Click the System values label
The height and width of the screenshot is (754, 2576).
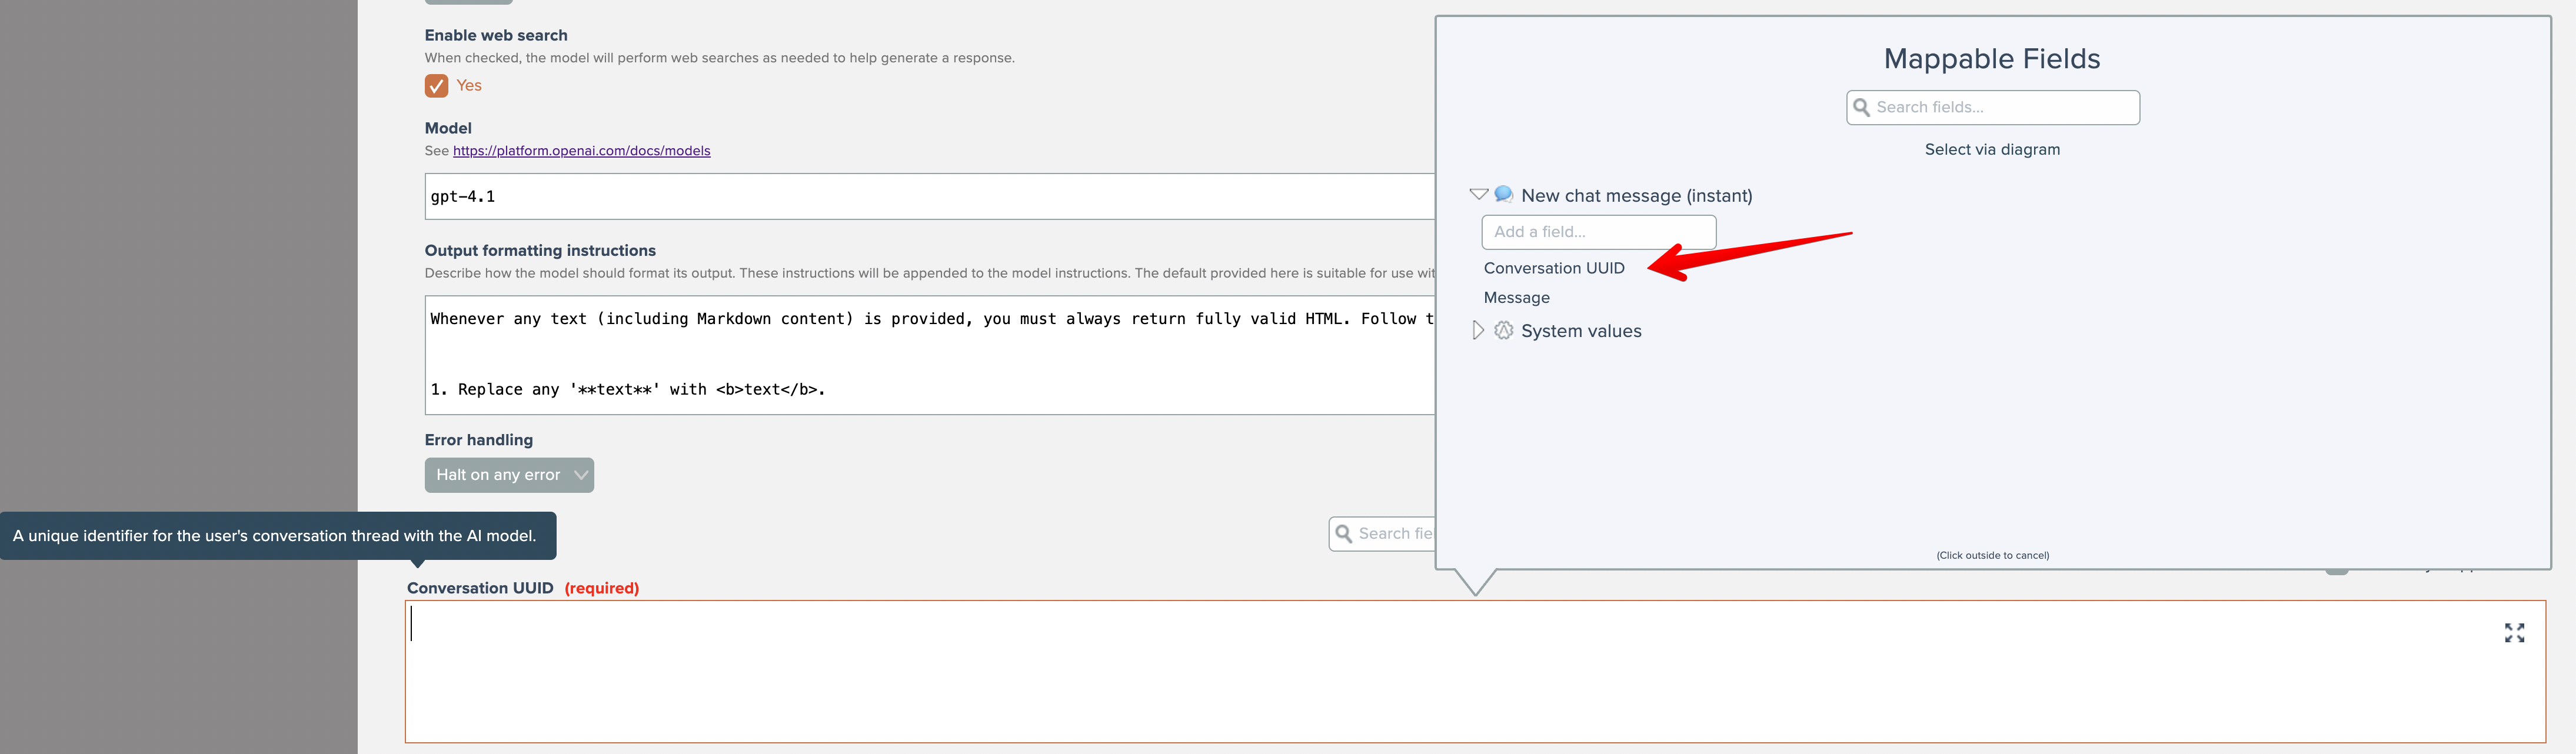[x=1581, y=331]
